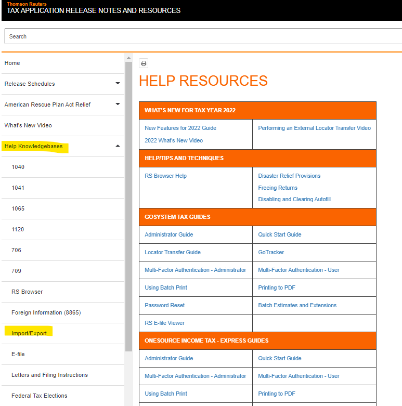
Task: Open the RS E-file Viewer link
Action: pyautogui.click(x=164, y=323)
